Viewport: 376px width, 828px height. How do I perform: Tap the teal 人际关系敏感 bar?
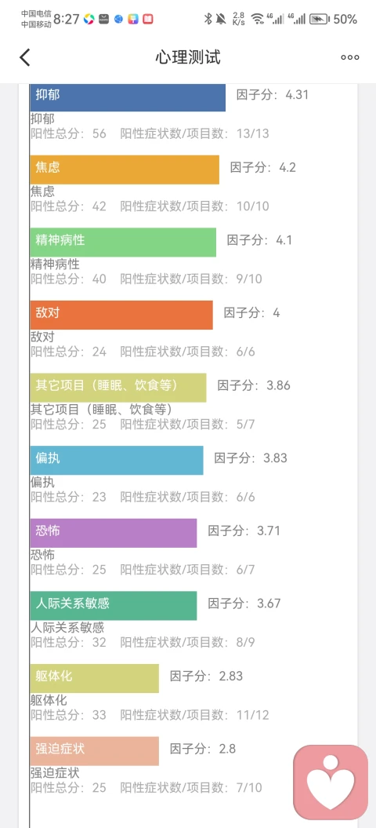click(x=114, y=606)
